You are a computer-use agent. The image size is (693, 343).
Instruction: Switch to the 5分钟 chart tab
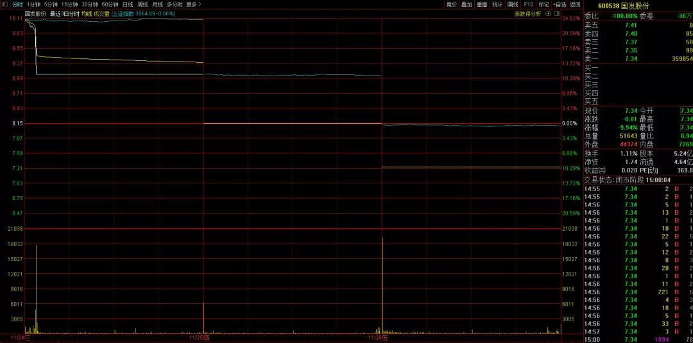51,4
